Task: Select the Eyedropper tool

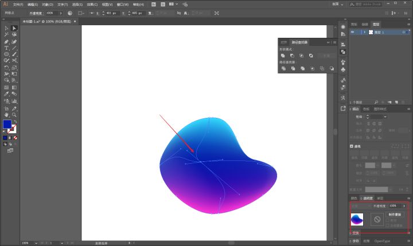Action: tap(6, 94)
